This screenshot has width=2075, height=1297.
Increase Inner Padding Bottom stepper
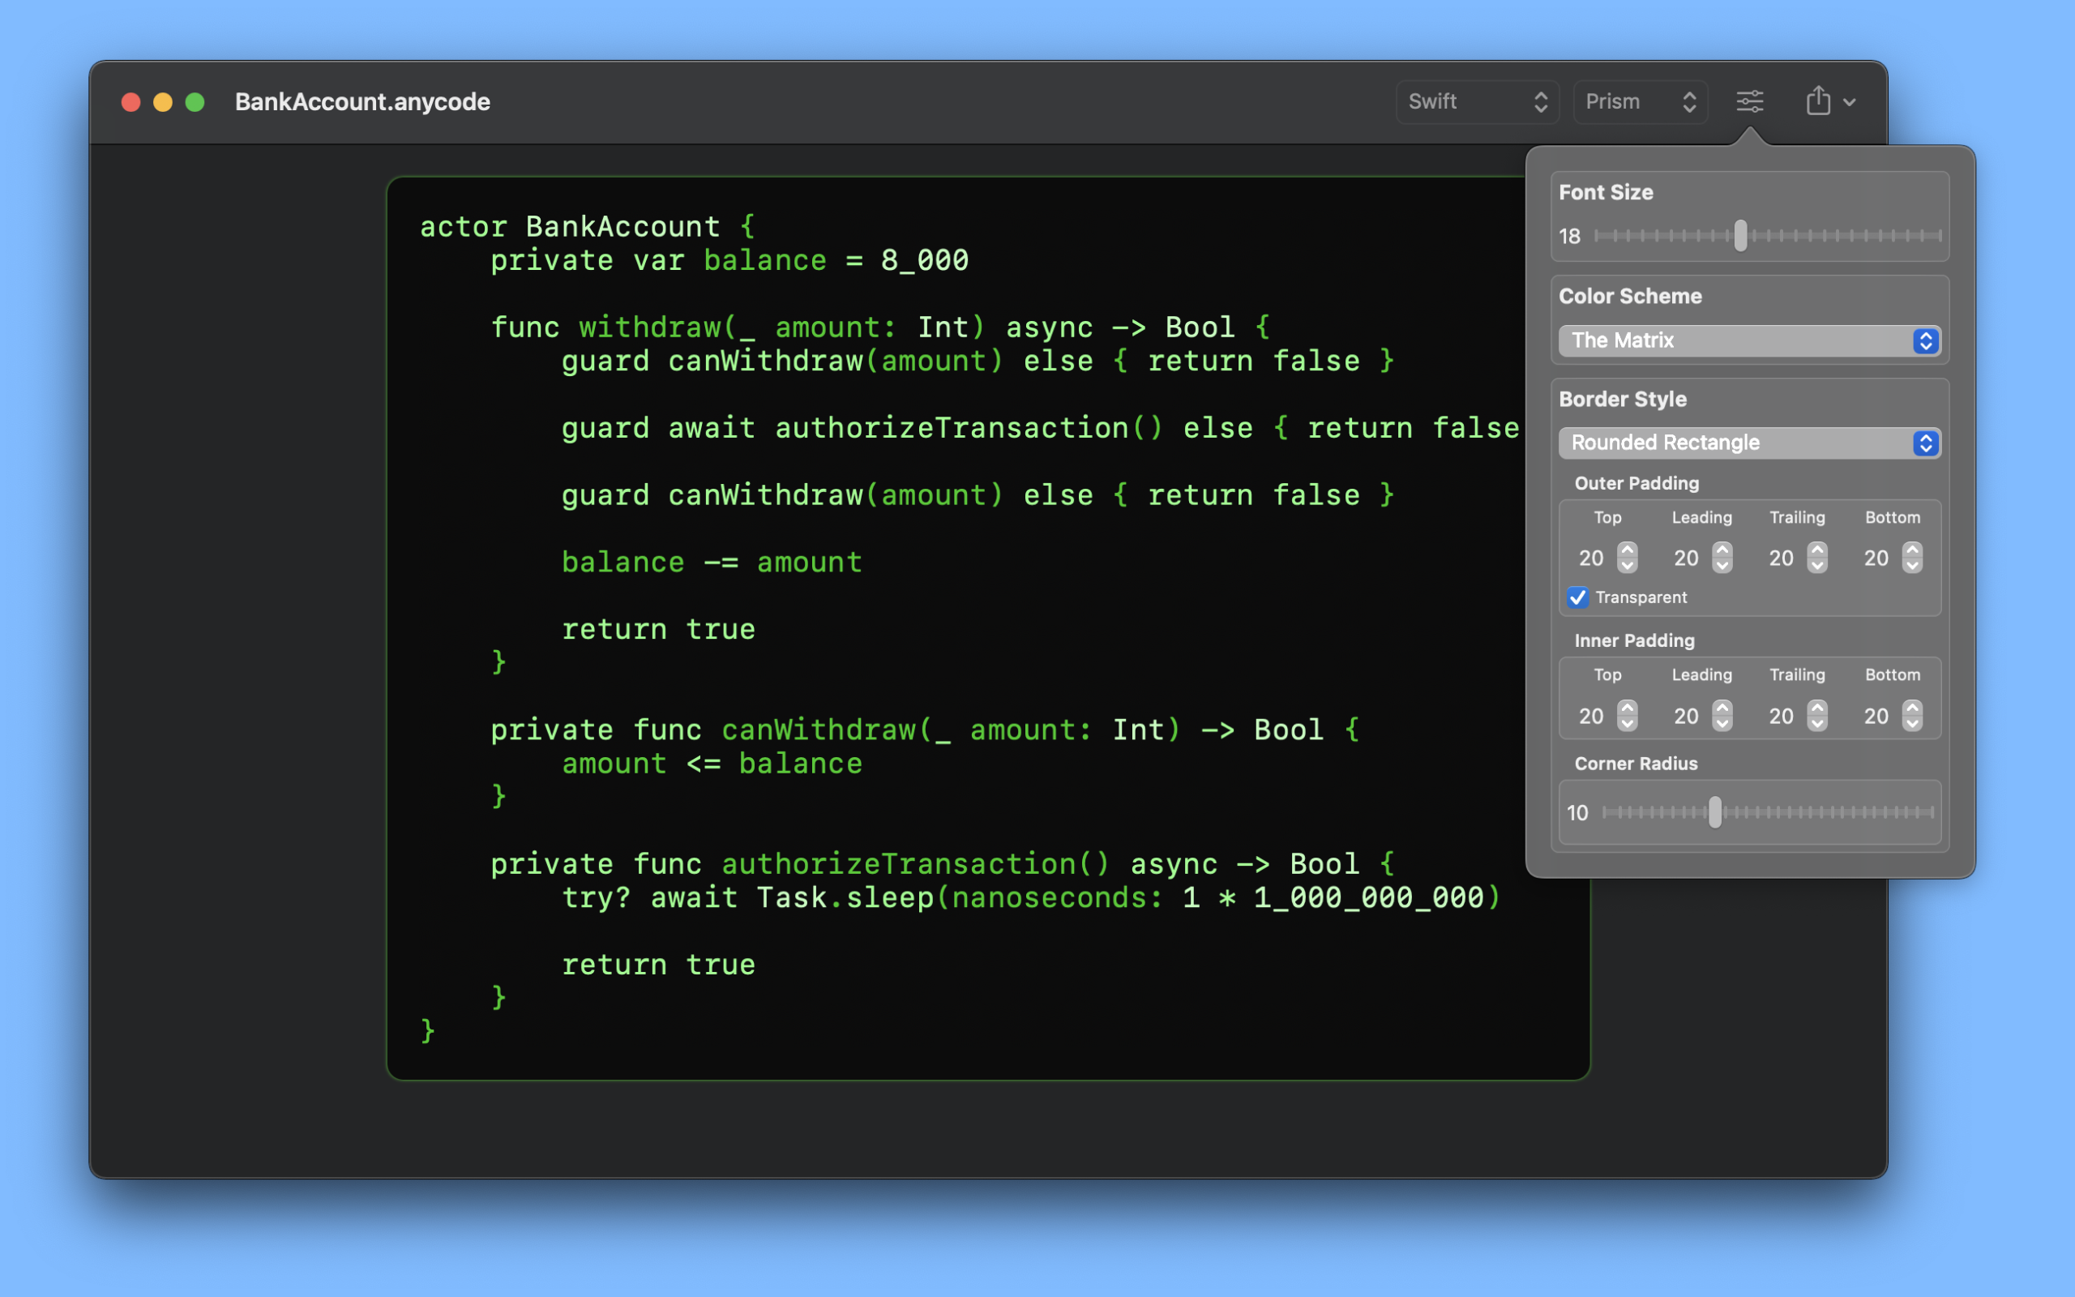tap(1912, 707)
